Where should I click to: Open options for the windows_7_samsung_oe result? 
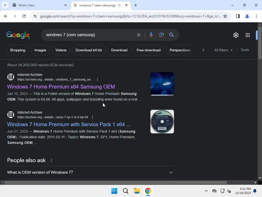[x=97, y=80]
